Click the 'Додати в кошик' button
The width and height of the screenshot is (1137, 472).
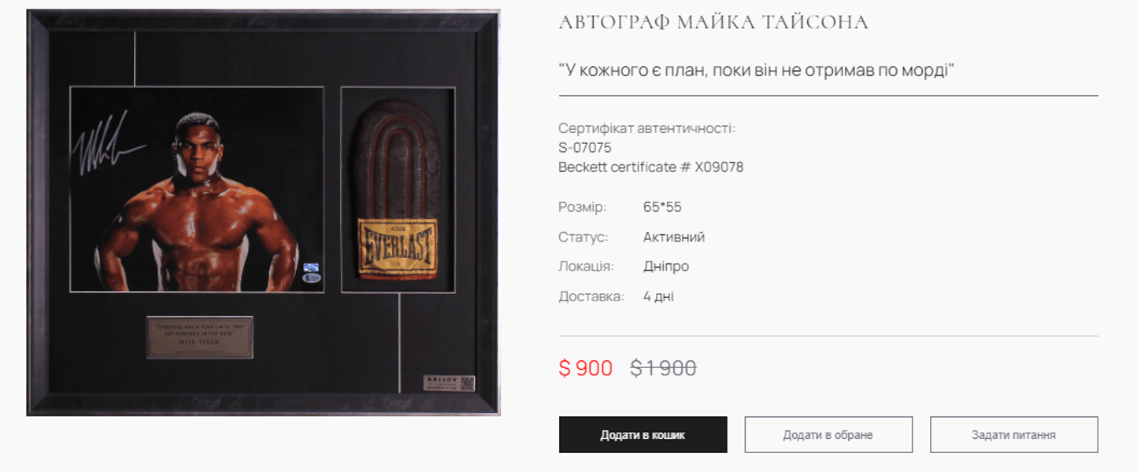pyautogui.click(x=643, y=435)
